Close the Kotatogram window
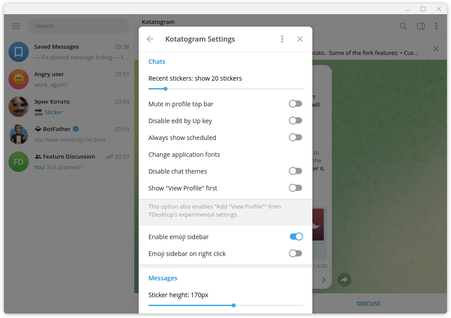The image size is (451, 318). coord(439,9)
